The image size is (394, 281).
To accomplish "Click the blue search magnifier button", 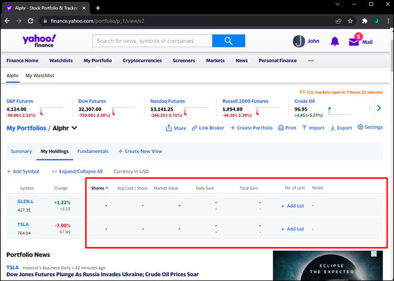I will pyautogui.click(x=229, y=40).
